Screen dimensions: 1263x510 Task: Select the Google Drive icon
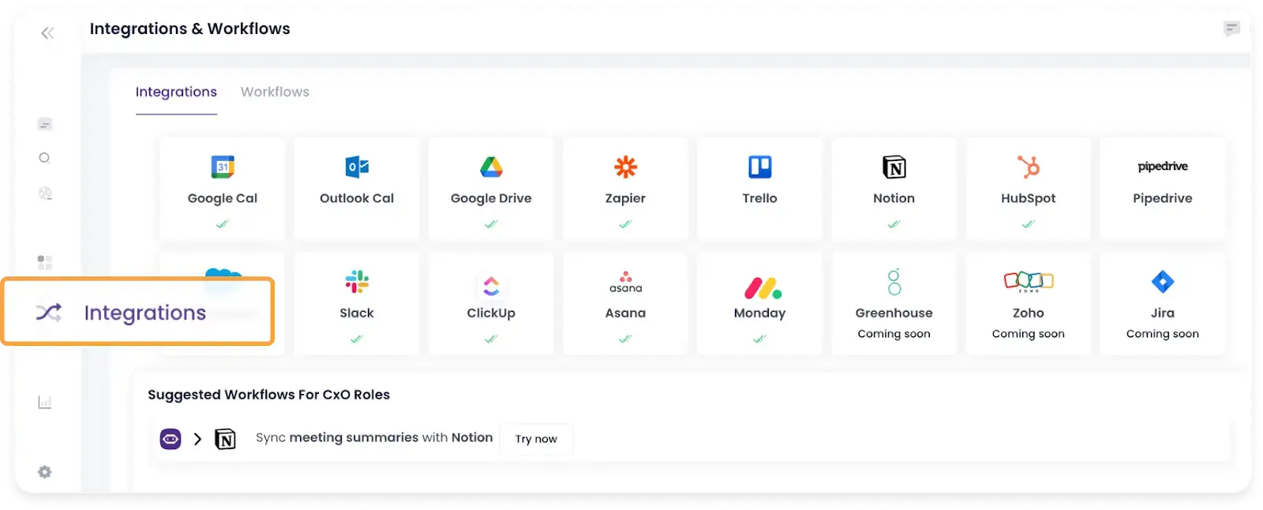[491, 167]
